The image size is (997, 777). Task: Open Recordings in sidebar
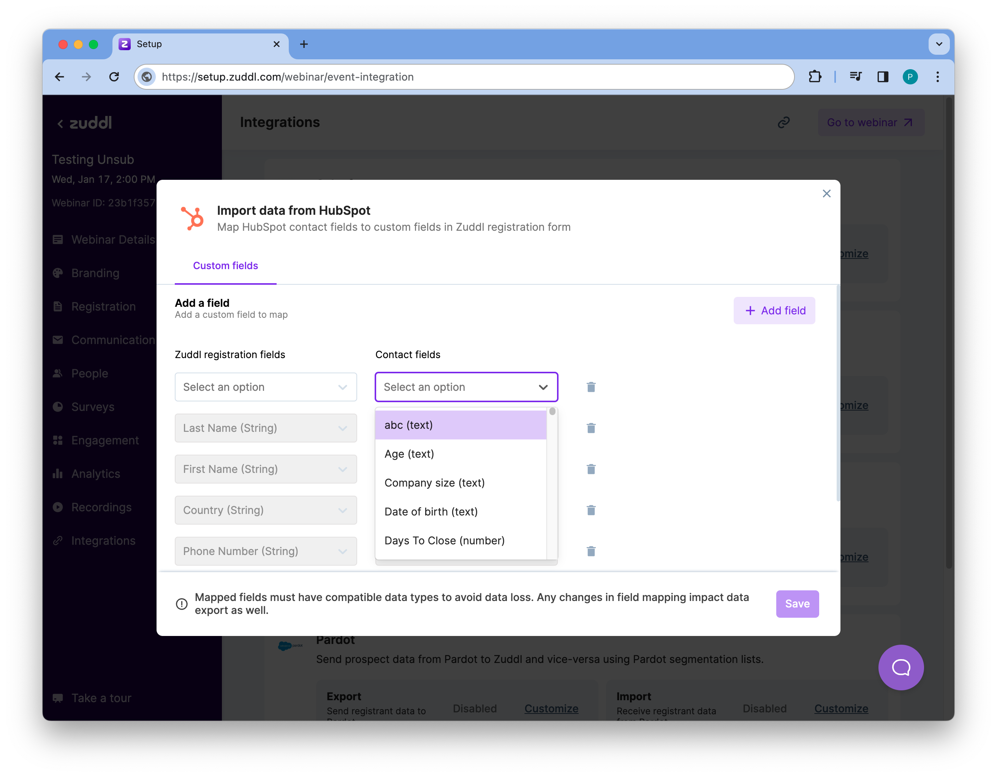[x=92, y=507]
